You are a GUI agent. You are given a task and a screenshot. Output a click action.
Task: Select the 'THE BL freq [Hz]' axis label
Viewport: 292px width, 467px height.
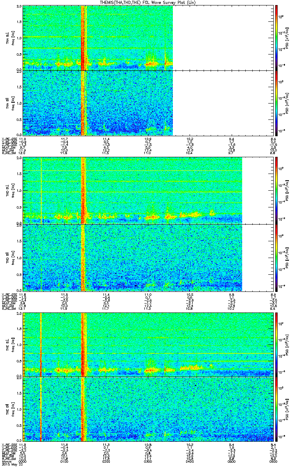point(9,345)
